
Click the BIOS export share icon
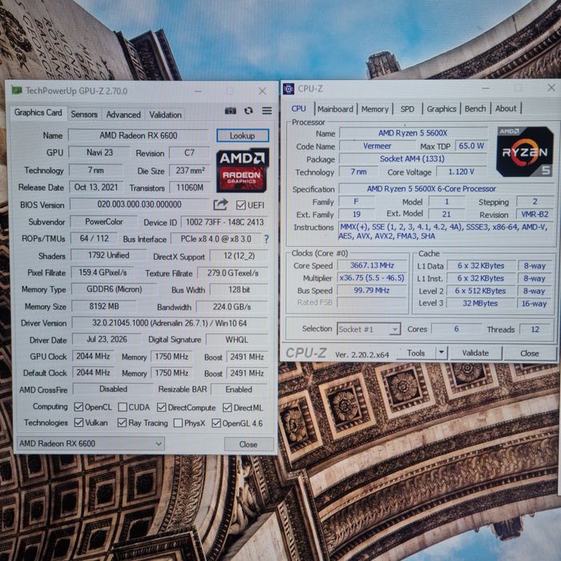coord(220,204)
